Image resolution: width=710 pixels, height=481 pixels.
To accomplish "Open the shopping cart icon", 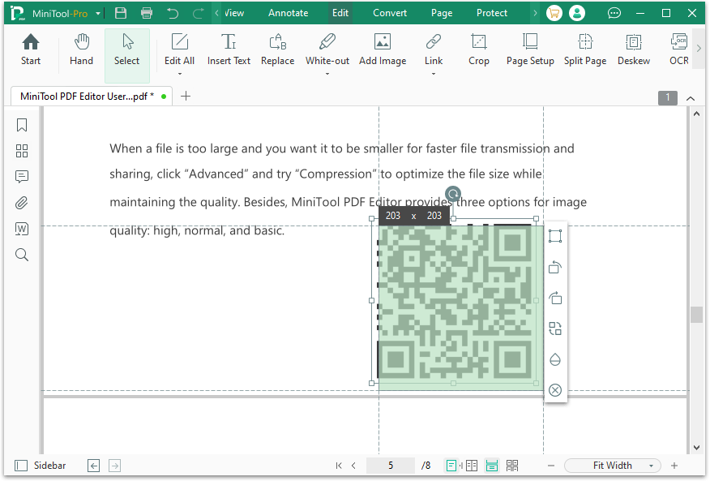I will (x=554, y=13).
